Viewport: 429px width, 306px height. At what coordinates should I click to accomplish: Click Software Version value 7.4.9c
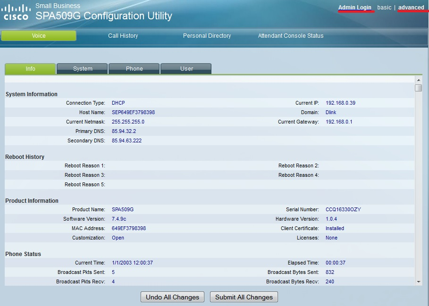[x=119, y=219]
